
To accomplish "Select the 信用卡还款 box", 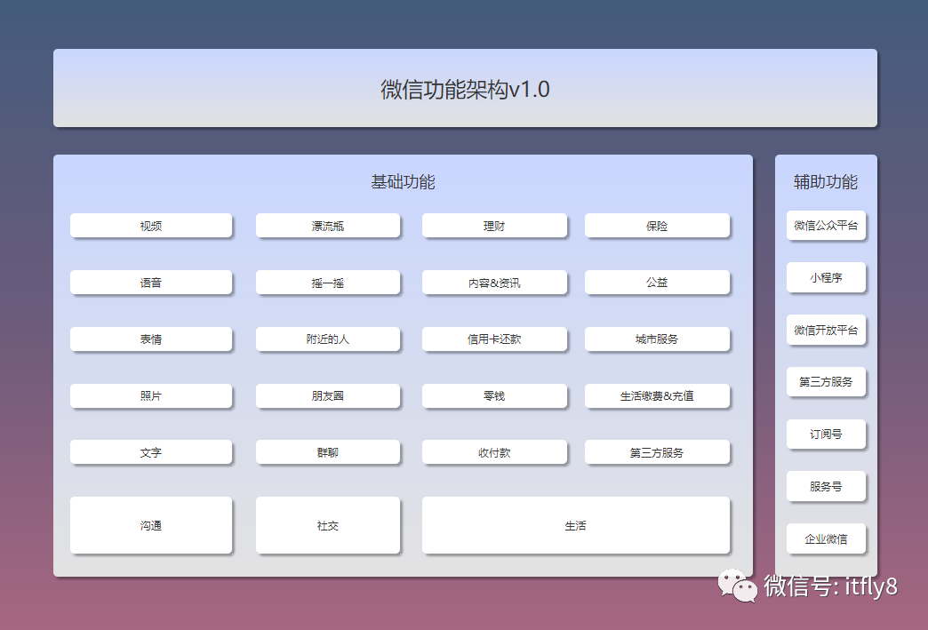I will coord(494,339).
